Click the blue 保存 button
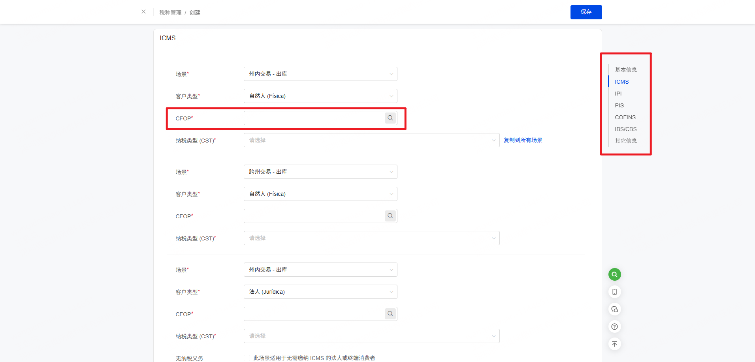755x362 pixels. pos(586,12)
